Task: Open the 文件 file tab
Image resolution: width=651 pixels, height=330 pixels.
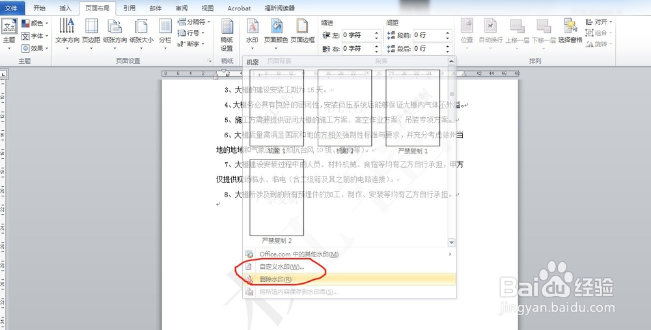Action: [x=12, y=8]
